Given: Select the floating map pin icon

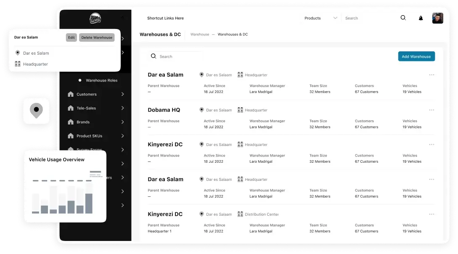Looking at the screenshot, I should pyautogui.click(x=36, y=111).
